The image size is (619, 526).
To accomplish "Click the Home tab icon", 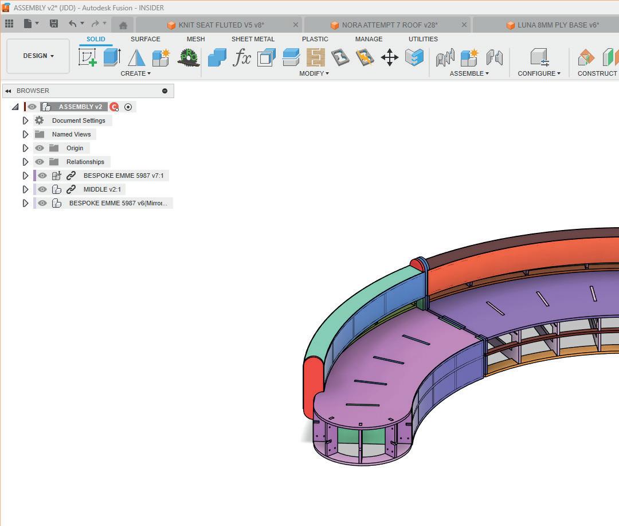I will [123, 25].
